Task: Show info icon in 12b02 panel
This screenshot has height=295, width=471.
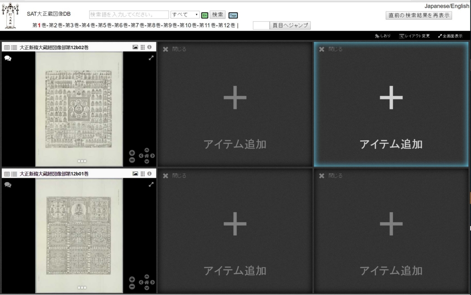Action: click(149, 47)
